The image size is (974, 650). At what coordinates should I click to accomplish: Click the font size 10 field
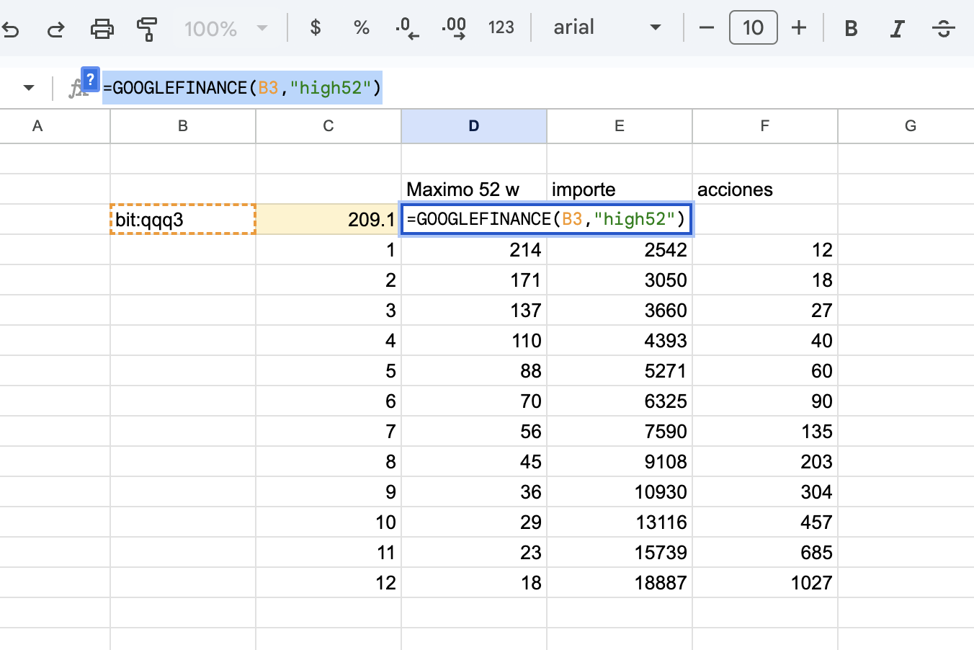tap(753, 28)
